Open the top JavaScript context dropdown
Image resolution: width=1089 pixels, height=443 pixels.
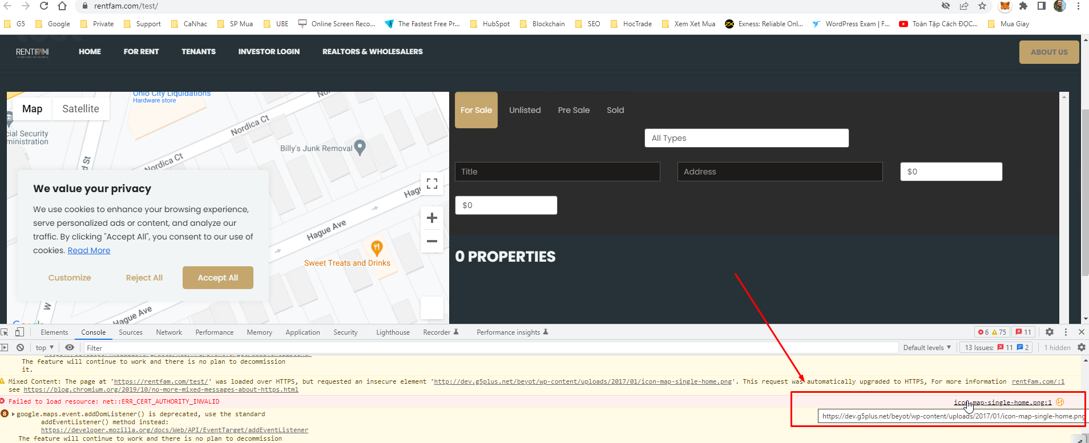click(x=45, y=348)
